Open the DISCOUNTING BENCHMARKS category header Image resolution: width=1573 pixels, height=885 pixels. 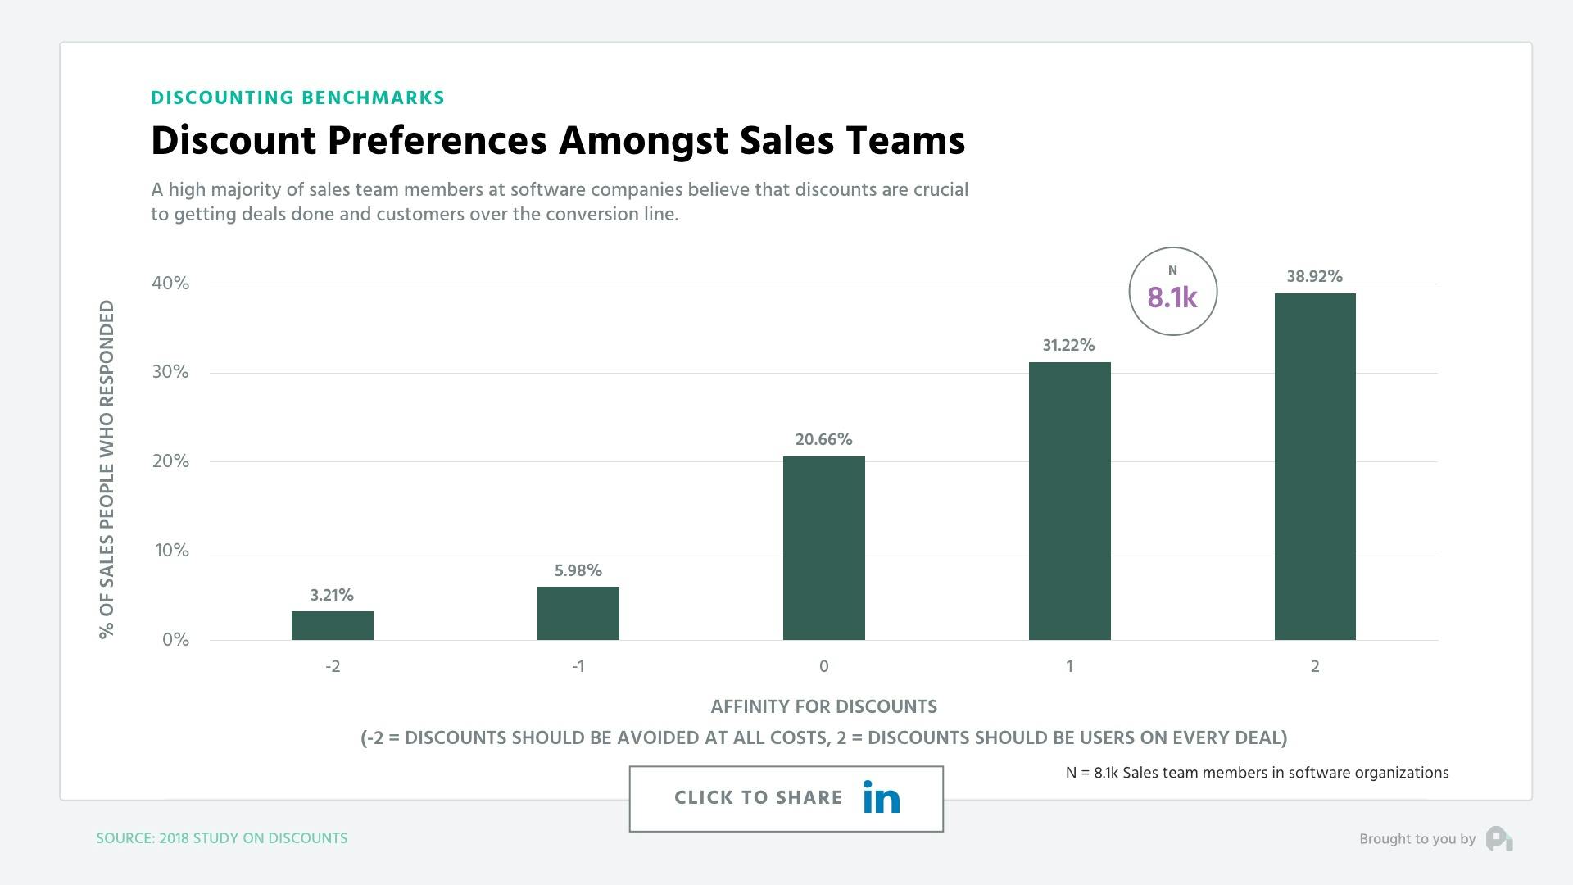coord(297,97)
